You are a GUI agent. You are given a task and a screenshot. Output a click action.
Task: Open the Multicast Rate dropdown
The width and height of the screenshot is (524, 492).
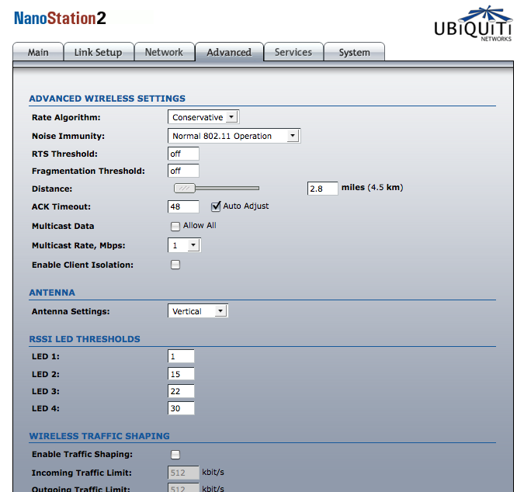coord(184,245)
